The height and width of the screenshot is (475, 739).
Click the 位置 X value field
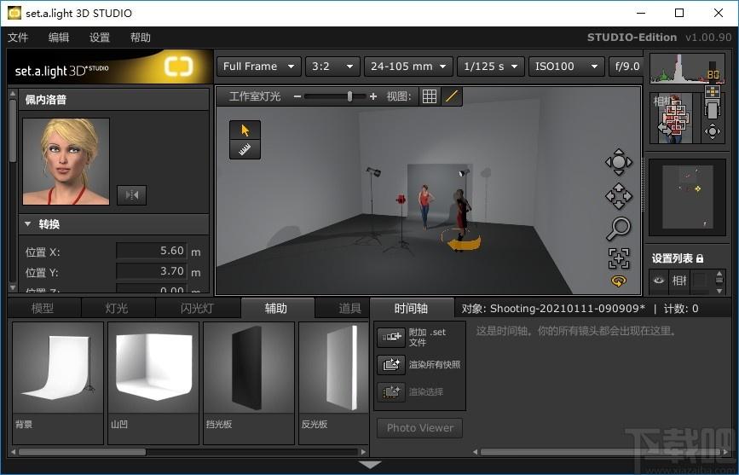tap(151, 251)
